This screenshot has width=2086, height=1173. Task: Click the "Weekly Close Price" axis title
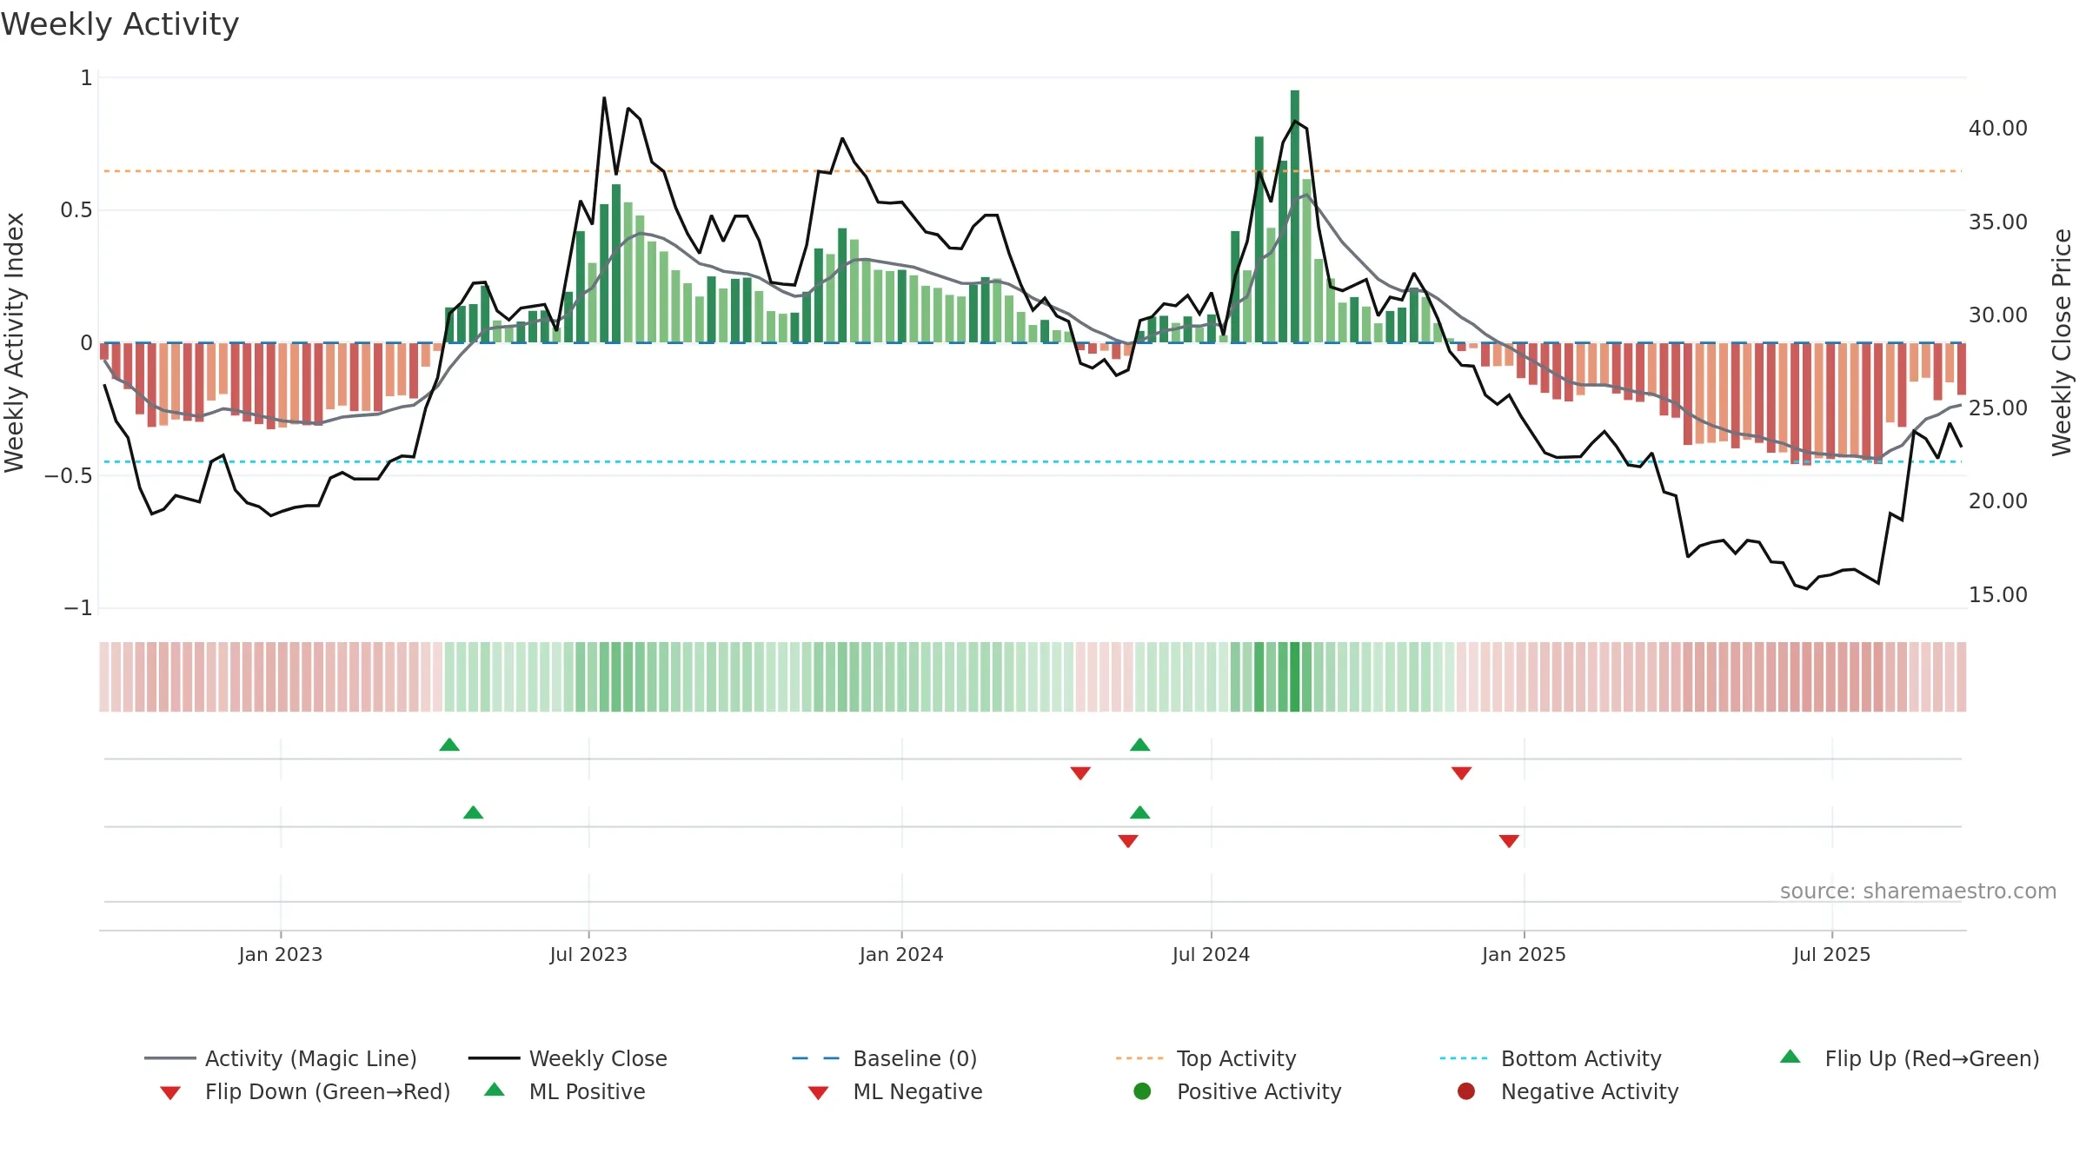click(x=2062, y=342)
